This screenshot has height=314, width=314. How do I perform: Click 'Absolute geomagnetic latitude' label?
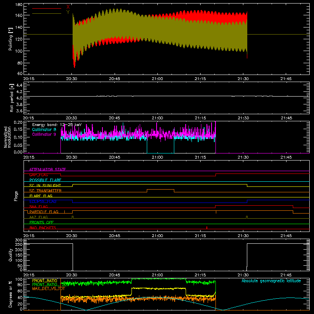pos(271,281)
